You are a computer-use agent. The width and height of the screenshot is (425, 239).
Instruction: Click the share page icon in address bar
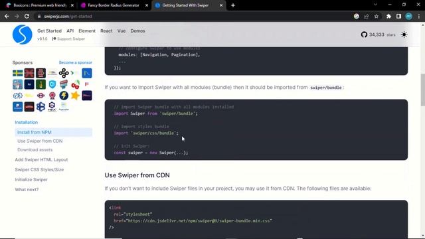click(366, 16)
